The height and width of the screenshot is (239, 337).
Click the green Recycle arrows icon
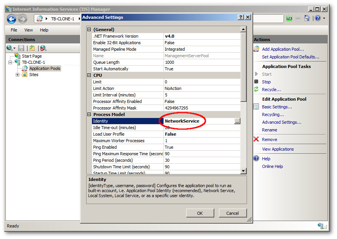coord(257,90)
